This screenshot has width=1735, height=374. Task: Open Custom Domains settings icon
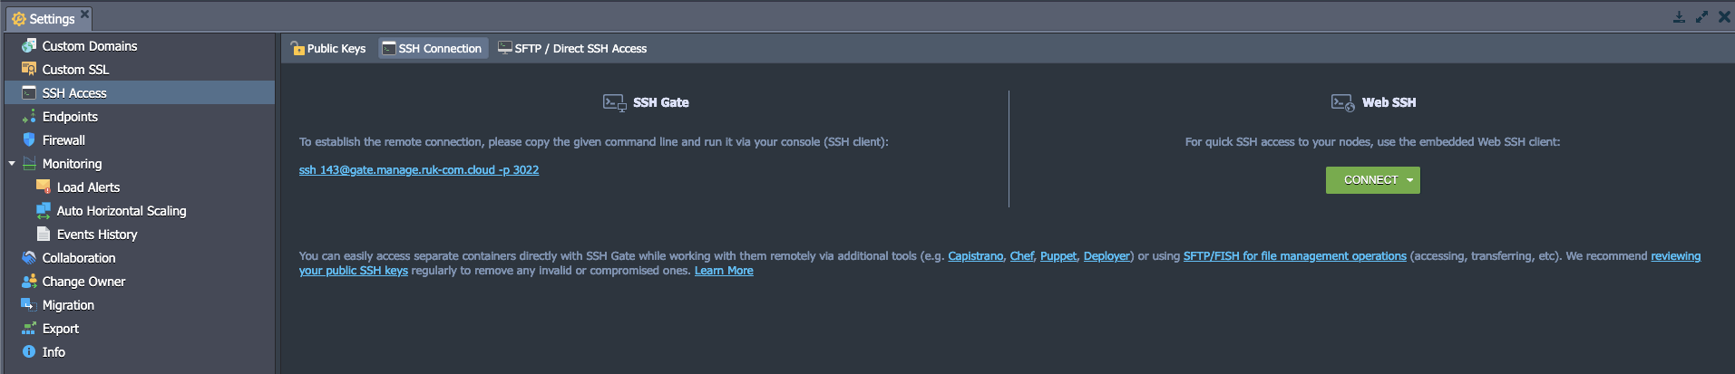(29, 45)
